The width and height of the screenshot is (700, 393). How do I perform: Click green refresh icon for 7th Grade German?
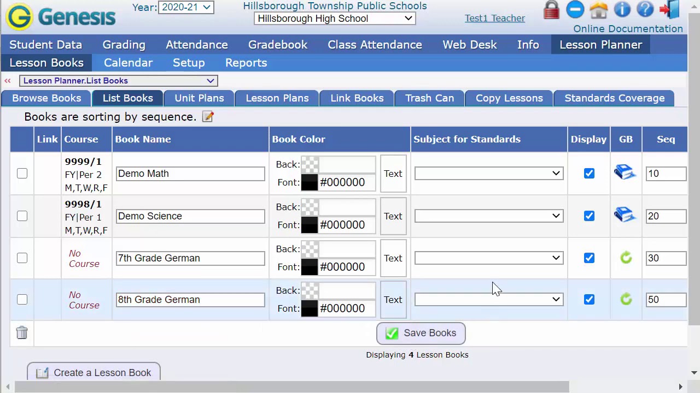tap(626, 258)
